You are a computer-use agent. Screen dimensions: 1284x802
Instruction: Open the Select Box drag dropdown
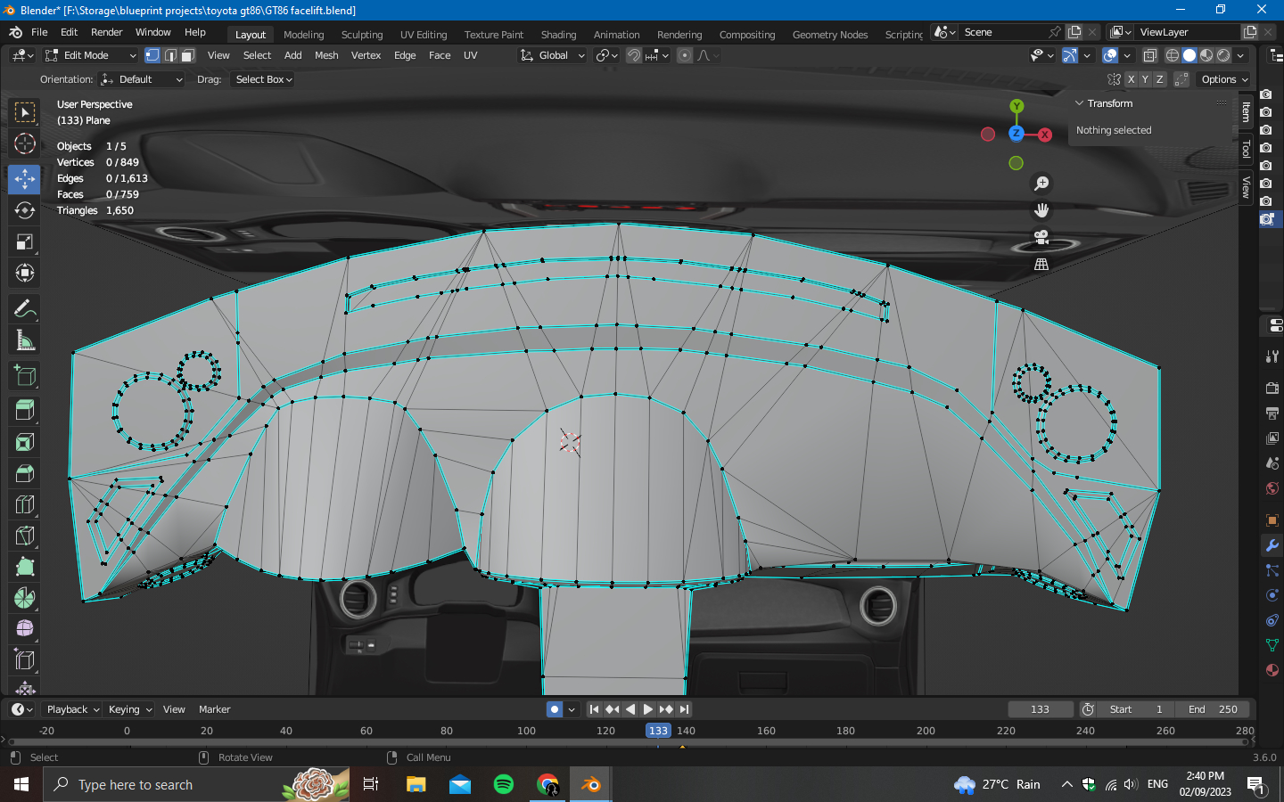point(263,79)
